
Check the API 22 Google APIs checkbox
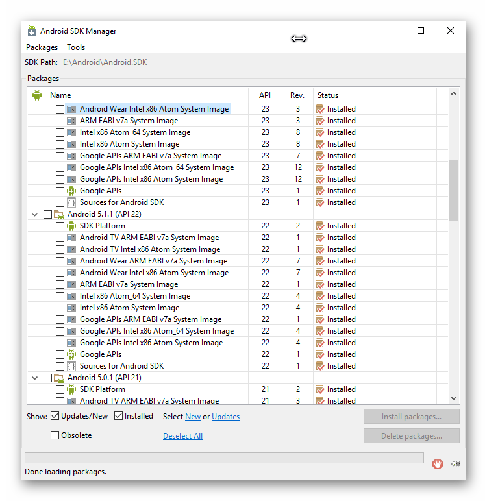point(60,355)
